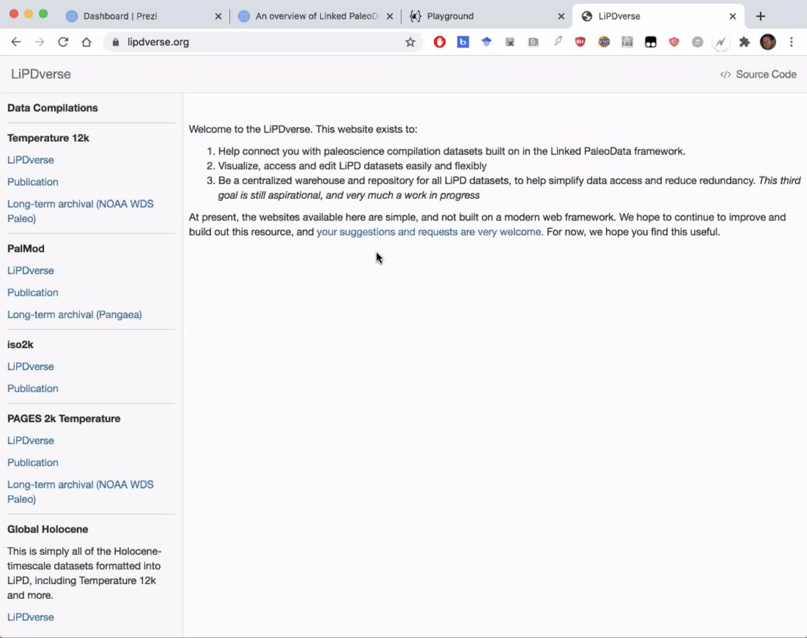Open PAGES 2k Long-term archival NOAA link
This screenshot has width=807, height=638.
point(81,491)
